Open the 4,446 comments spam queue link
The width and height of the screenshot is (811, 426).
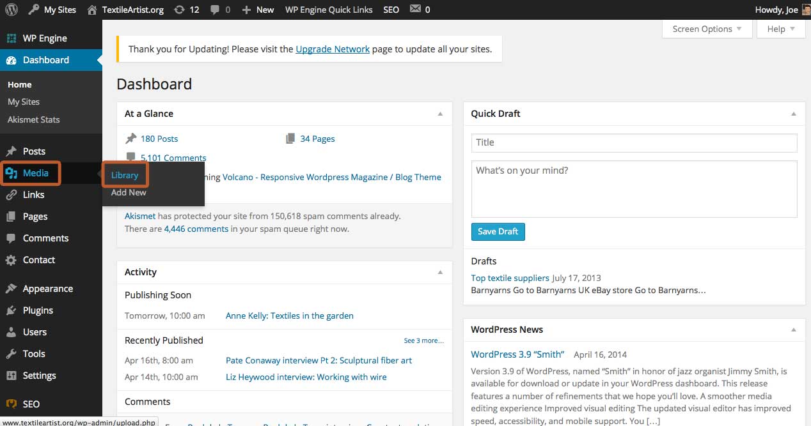point(196,229)
